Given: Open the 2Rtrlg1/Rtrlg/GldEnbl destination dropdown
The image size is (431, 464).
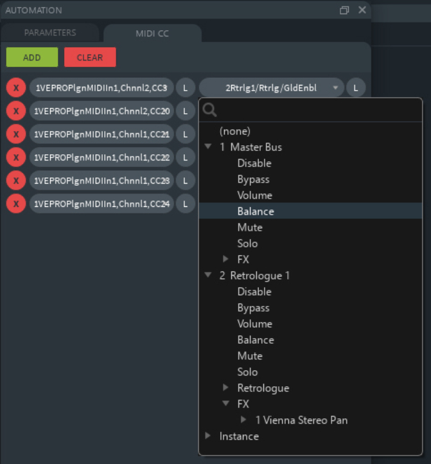Looking at the screenshot, I should pos(271,87).
